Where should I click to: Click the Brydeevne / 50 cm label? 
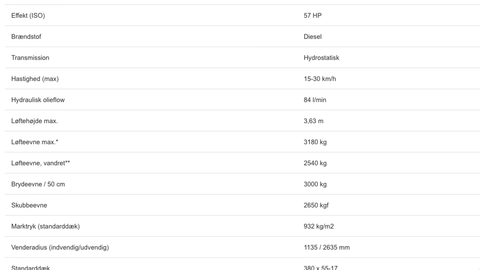coord(38,184)
